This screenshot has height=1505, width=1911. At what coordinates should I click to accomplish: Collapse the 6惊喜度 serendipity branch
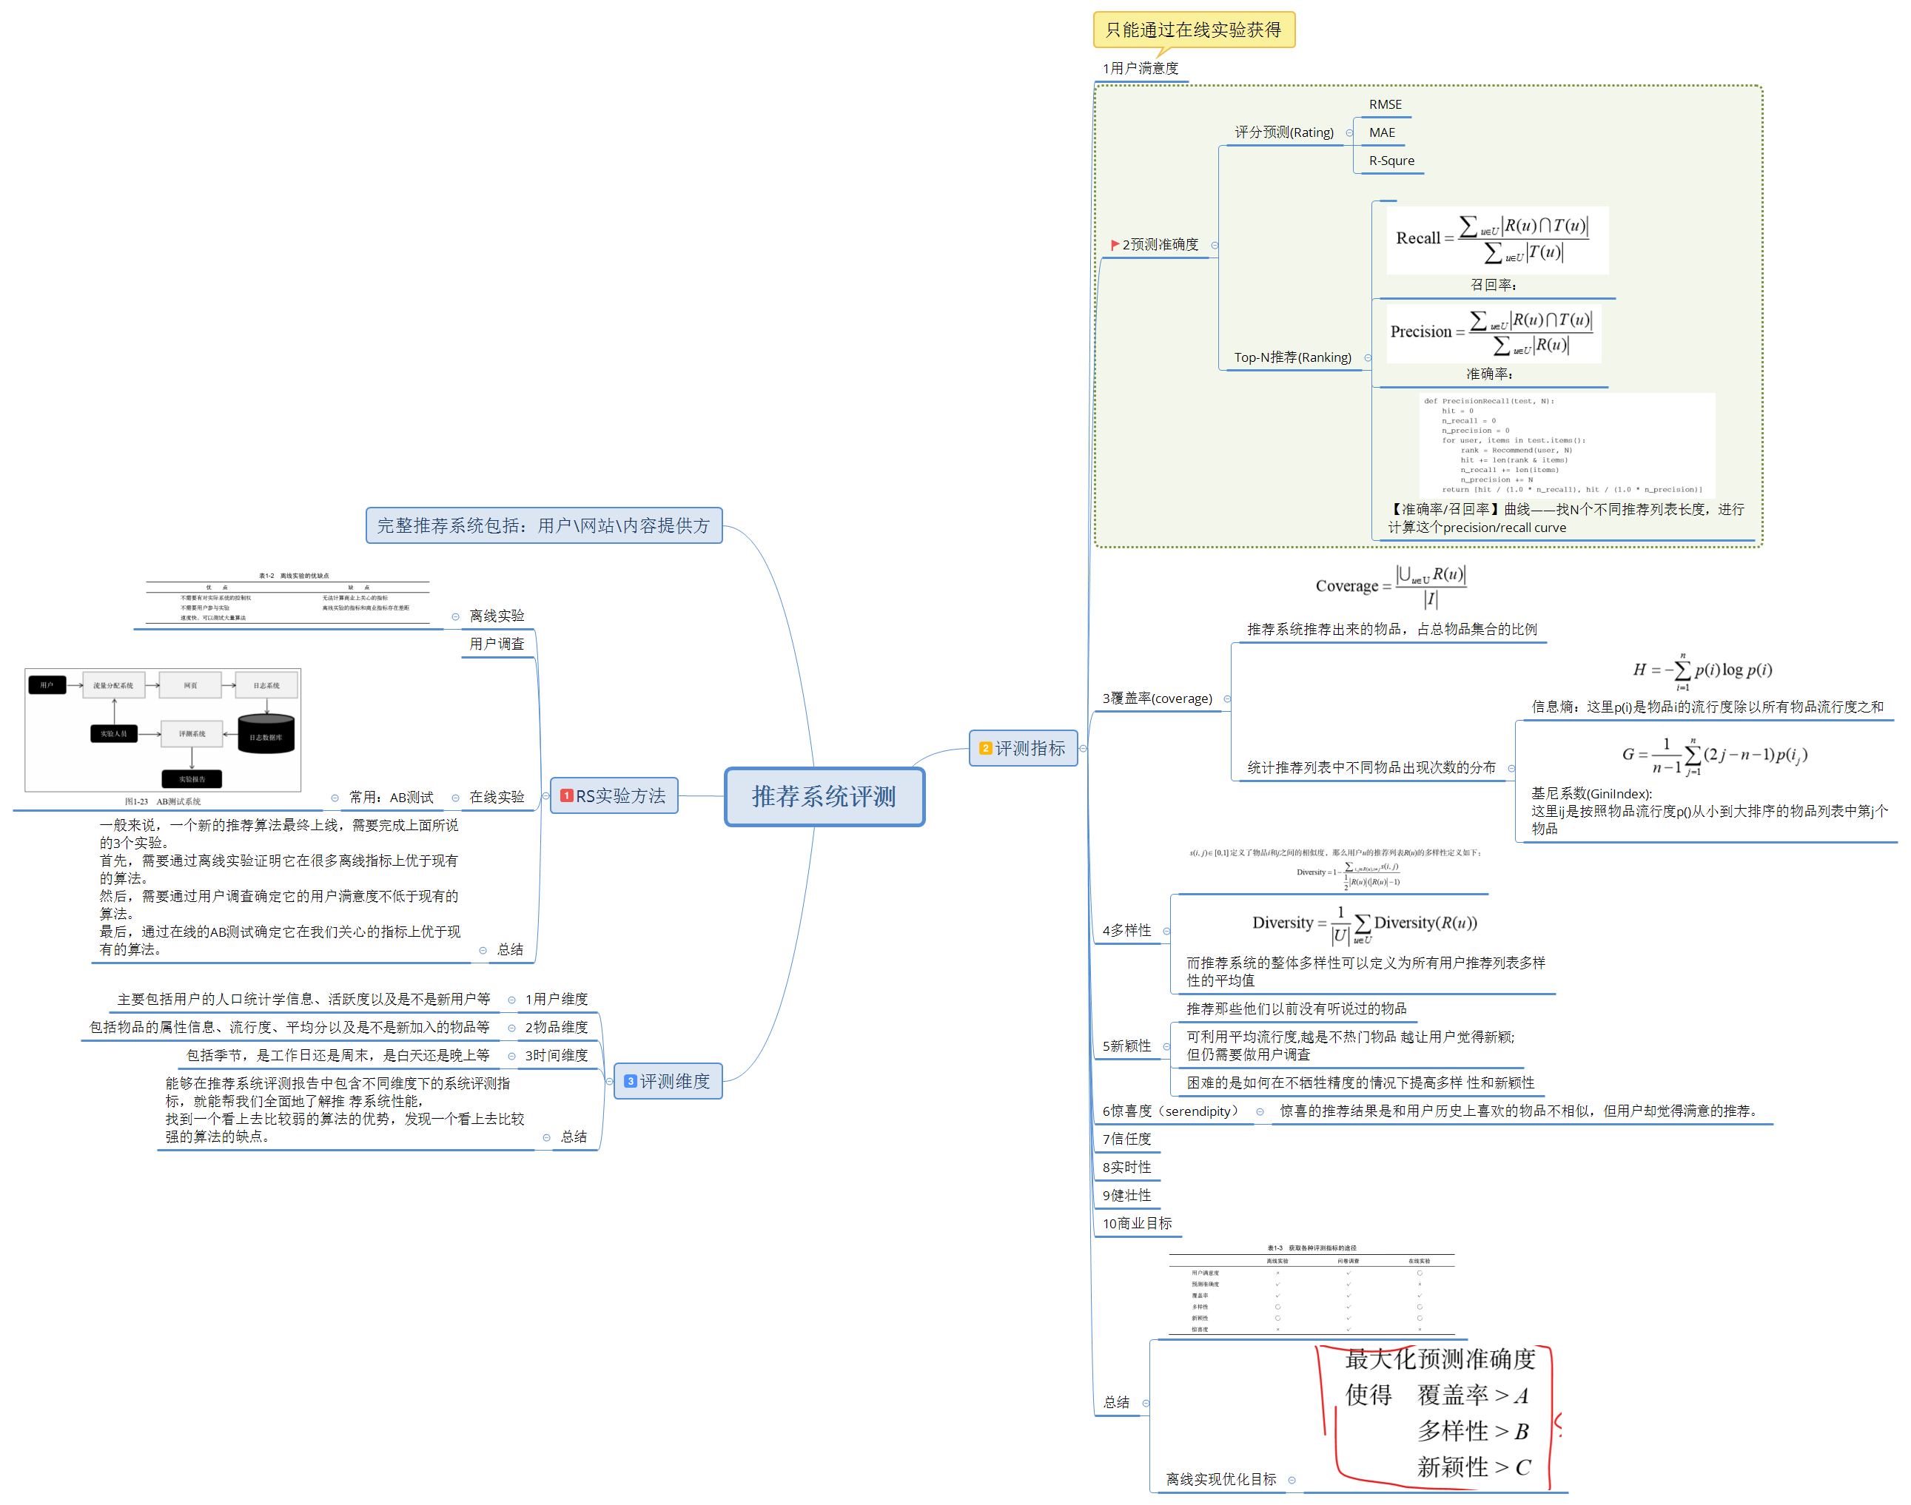1260,1112
